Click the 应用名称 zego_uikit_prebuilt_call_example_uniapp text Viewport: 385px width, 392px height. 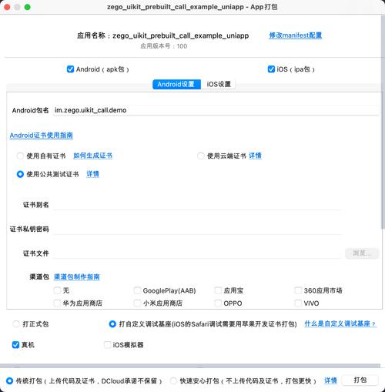(x=163, y=35)
